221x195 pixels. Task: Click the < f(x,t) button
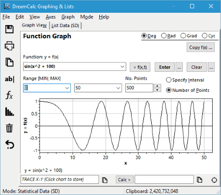pyautogui.click(x=140, y=67)
